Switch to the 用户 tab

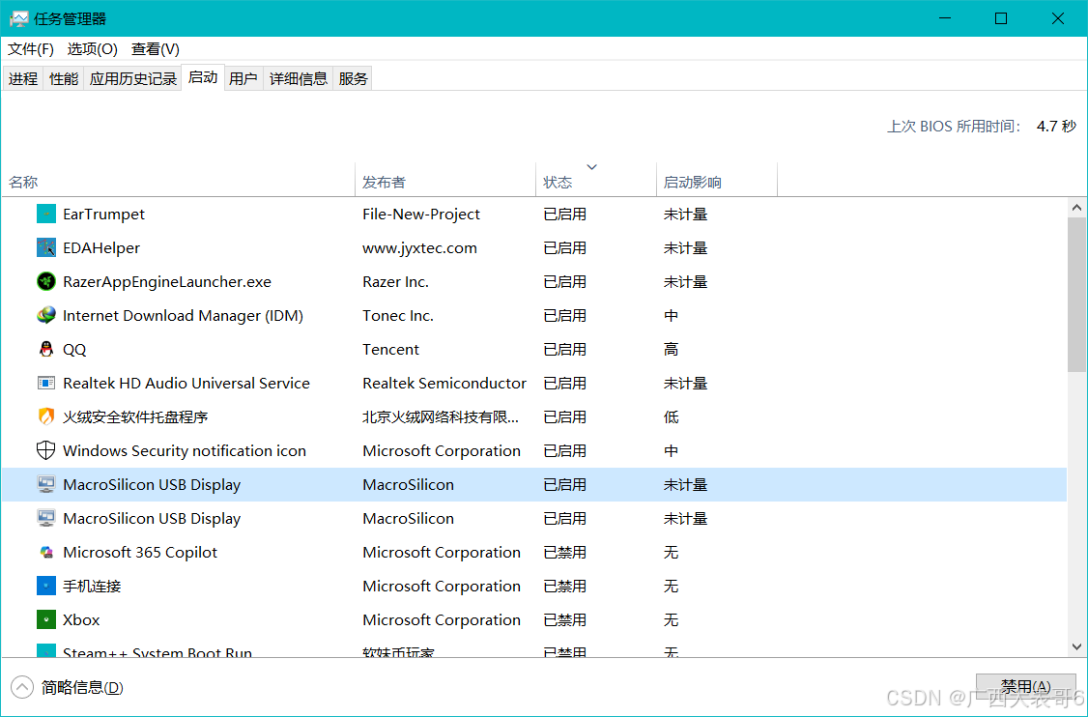point(243,79)
